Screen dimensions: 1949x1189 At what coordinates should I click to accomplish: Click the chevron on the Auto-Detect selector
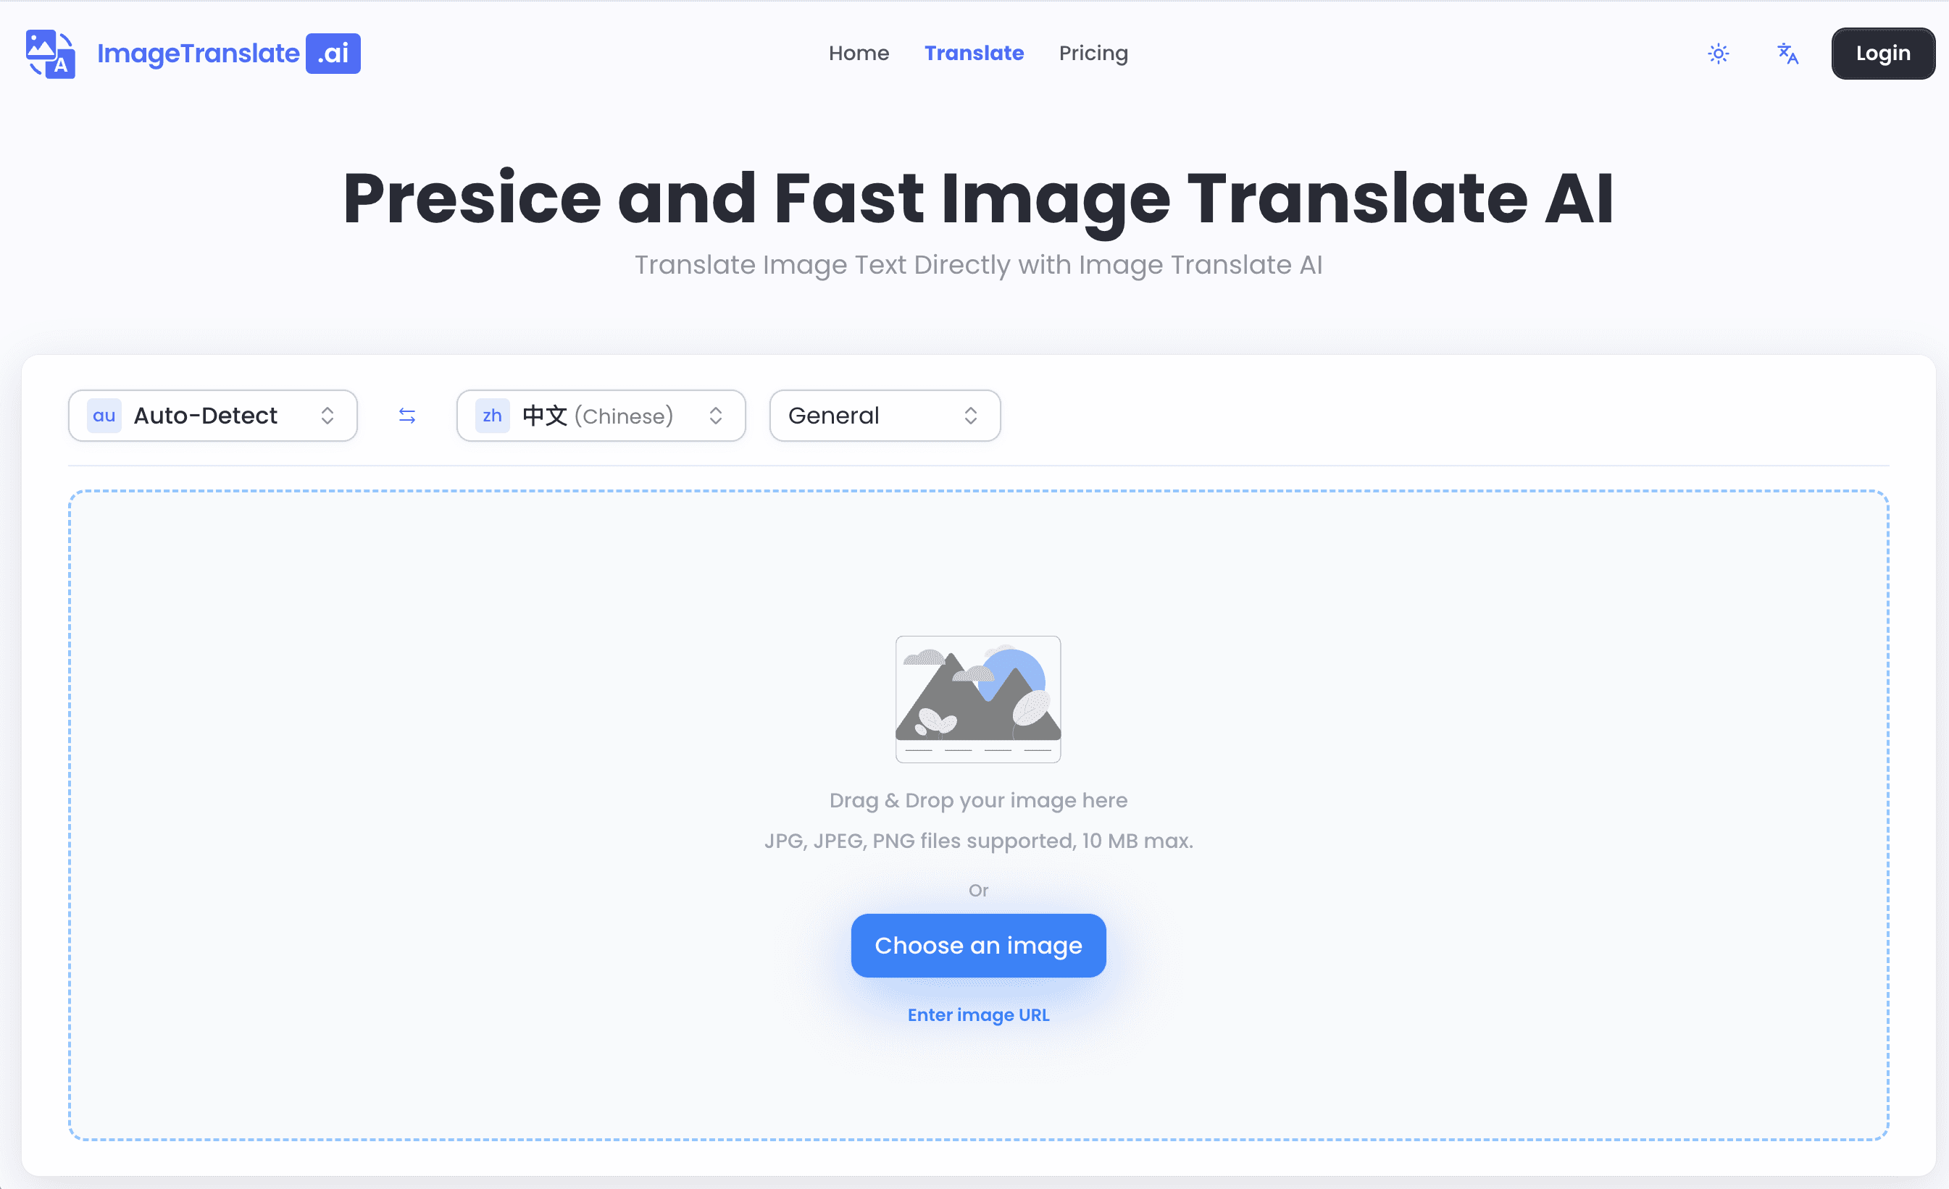(327, 415)
